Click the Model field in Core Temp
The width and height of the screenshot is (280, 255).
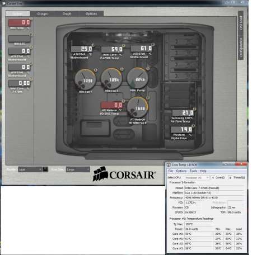click(x=214, y=188)
